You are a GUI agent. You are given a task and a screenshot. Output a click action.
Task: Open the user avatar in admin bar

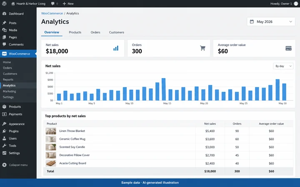[x=296, y=4]
